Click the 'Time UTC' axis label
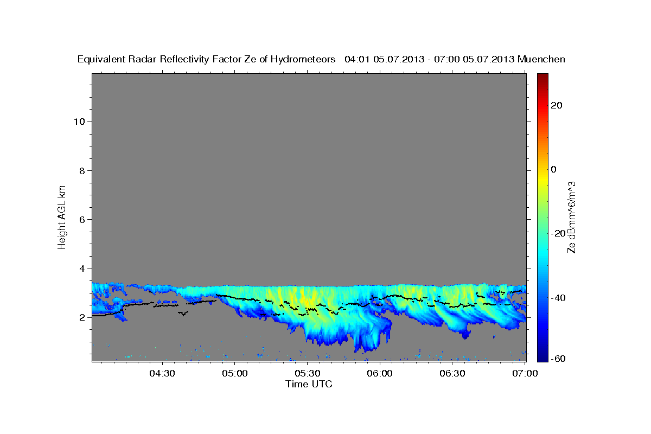This screenshot has height=434, width=651. pos(309,384)
